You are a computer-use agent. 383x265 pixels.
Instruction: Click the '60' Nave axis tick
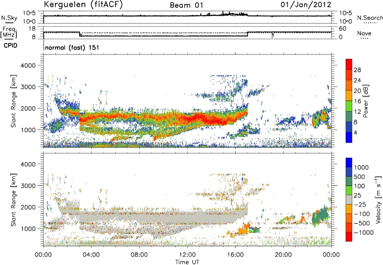343,29
